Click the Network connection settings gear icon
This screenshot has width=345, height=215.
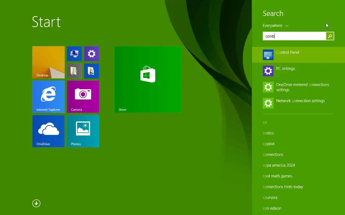point(268,103)
